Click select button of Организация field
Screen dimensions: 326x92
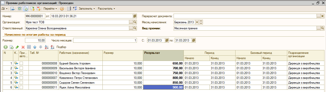pos(131,22)
